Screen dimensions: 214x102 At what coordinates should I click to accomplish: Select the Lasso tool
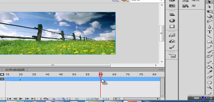(209, 21)
